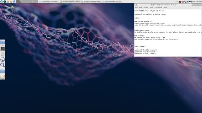Click the rpmfusion.org Configuration URL line

pos(150,23)
